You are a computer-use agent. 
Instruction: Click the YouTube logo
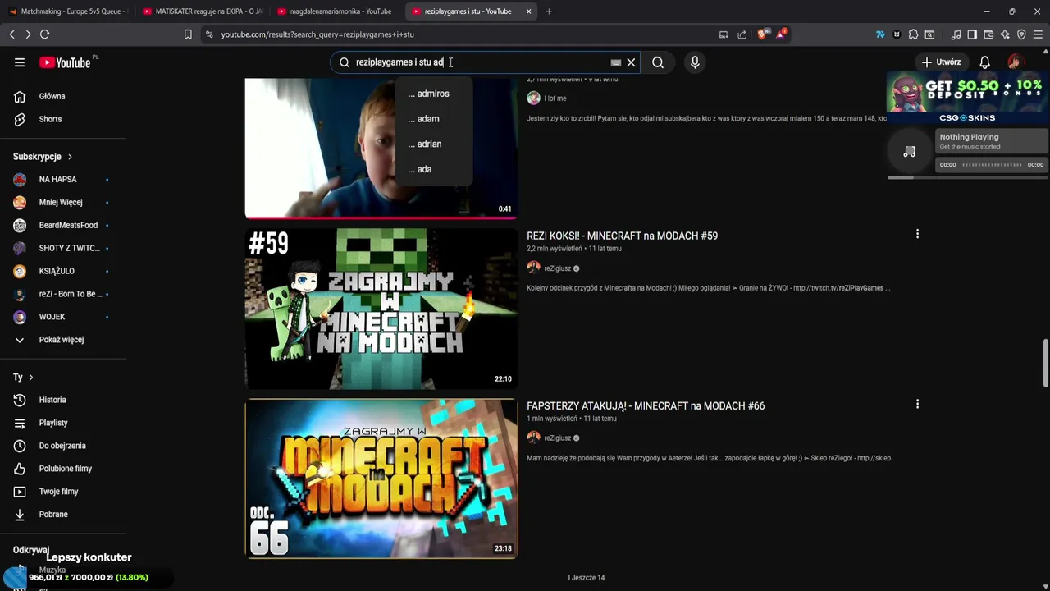65,62
